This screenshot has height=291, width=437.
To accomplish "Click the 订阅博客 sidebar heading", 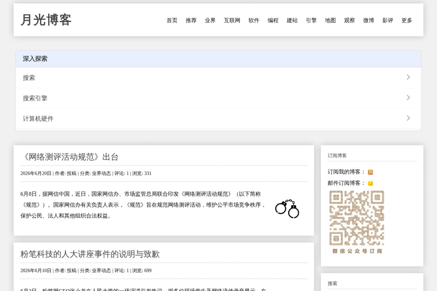I will click(x=337, y=156).
